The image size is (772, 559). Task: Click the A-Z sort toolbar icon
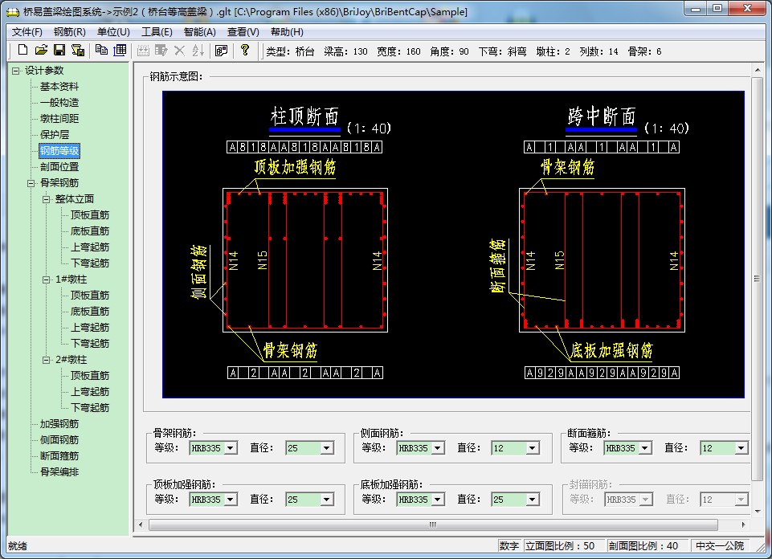[x=198, y=51]
